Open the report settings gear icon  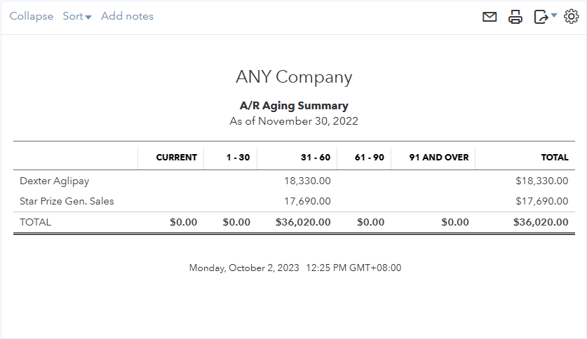click(571, 16)
